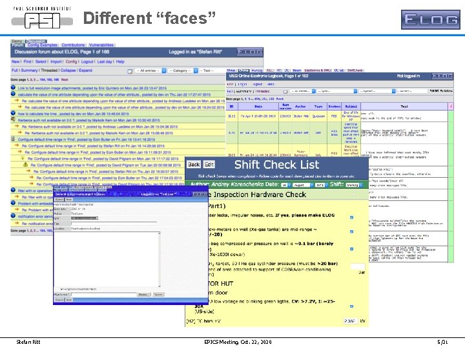Tick the flow-meters on wall checkbox
The image size is (465, 349).
pos(351,232)
